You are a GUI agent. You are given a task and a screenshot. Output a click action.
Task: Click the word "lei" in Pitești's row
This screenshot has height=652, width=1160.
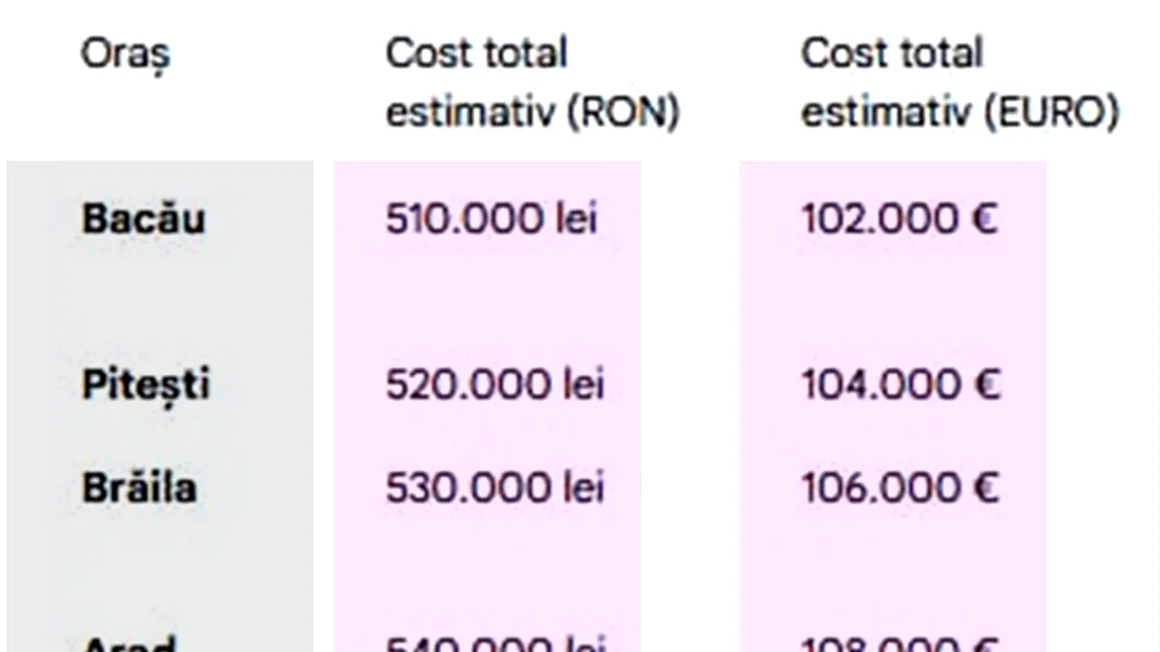(x=581, y=385)
